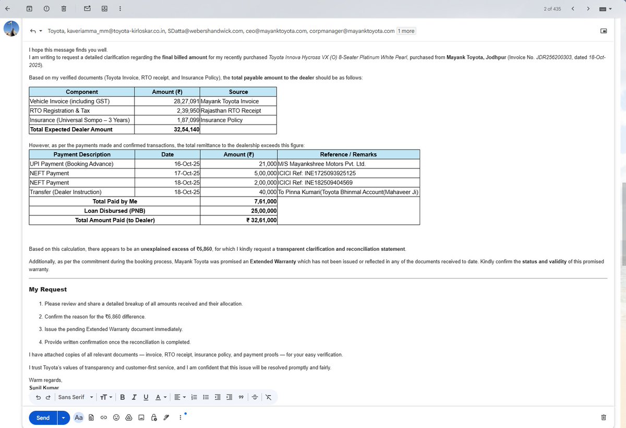Delete the conversation with the top trash icon
Viewport: 626px width, 428px height.
pyautogui.click(x=63, y=9)
